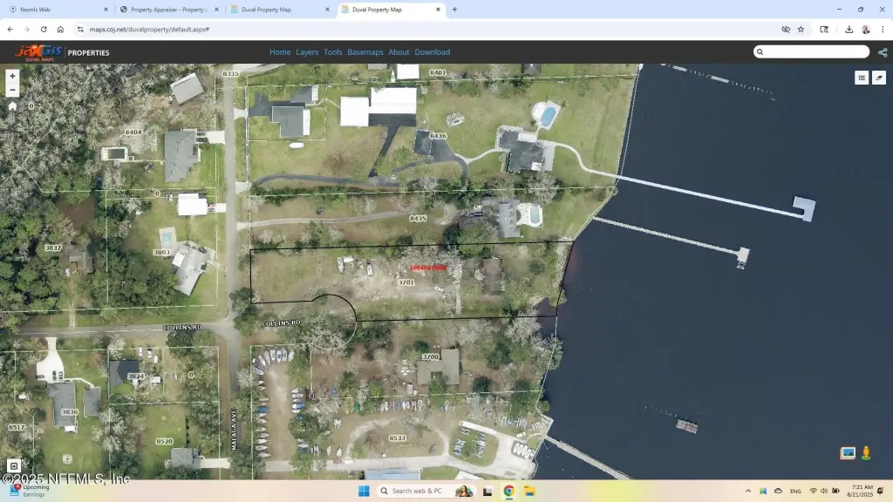
Task: Open the map legend list icon
Action: (x=862, y=78)
